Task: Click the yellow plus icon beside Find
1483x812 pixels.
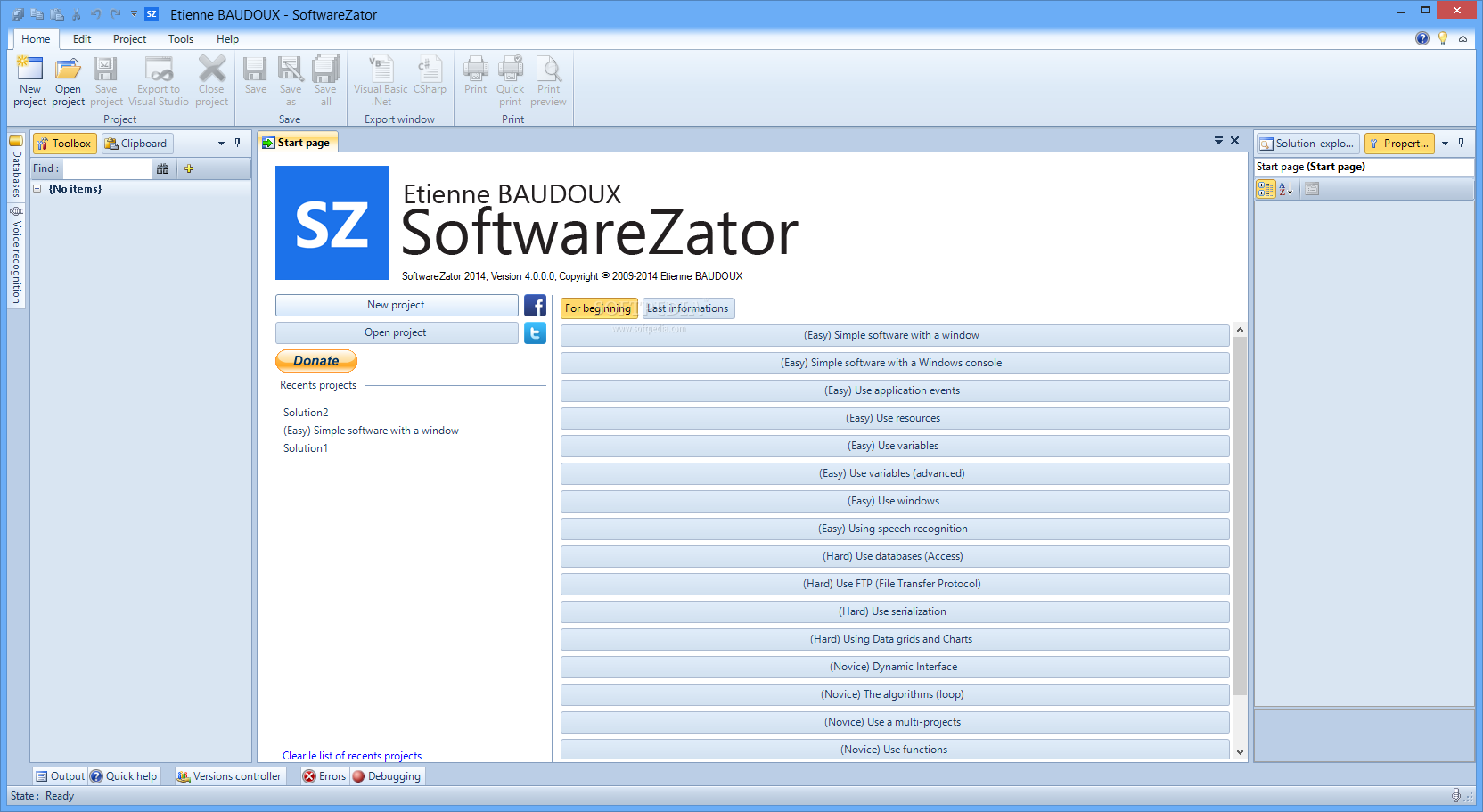Action: pyautogui.click(x=189, y=168)
